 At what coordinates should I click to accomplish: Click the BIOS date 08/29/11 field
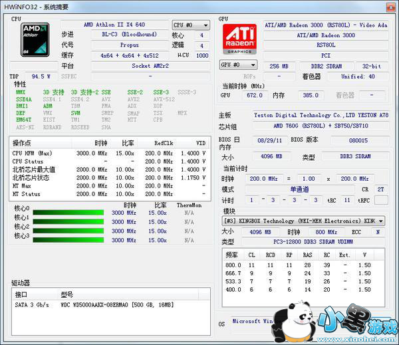tap(270, 140)
